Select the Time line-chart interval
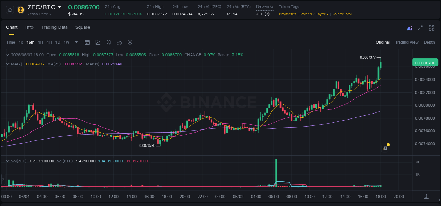 11,42
